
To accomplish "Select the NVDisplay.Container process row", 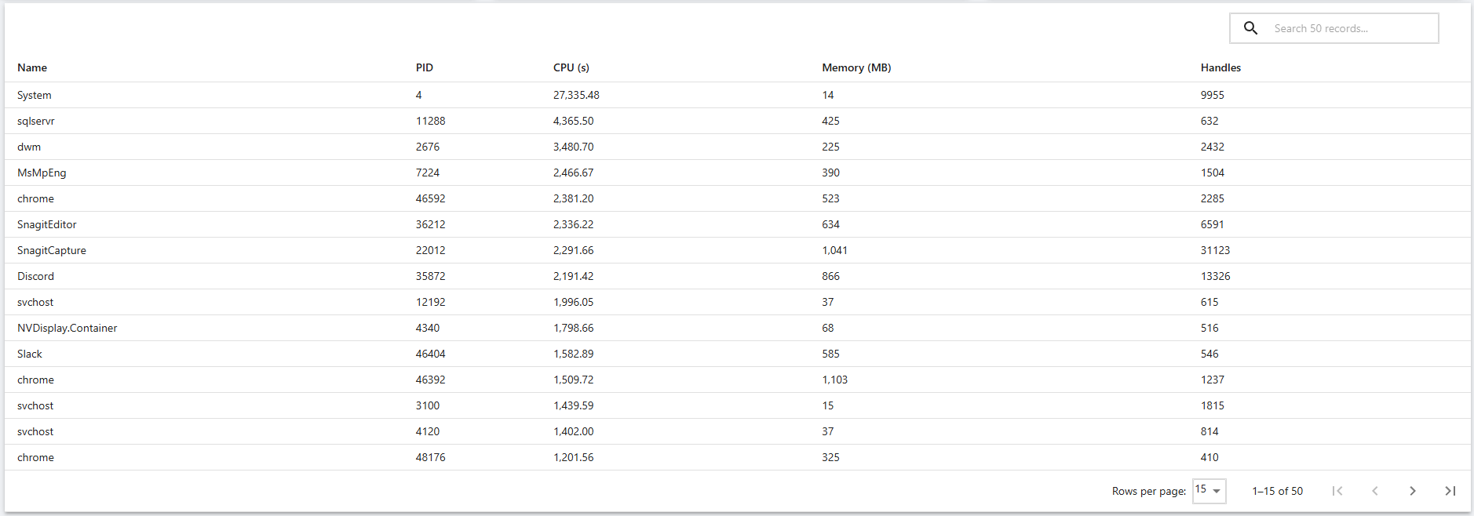I will pyautogui.click(x=738, y=328).
